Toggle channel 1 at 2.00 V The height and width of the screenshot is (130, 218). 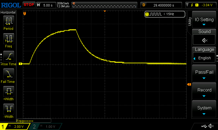tap(16, 126)
